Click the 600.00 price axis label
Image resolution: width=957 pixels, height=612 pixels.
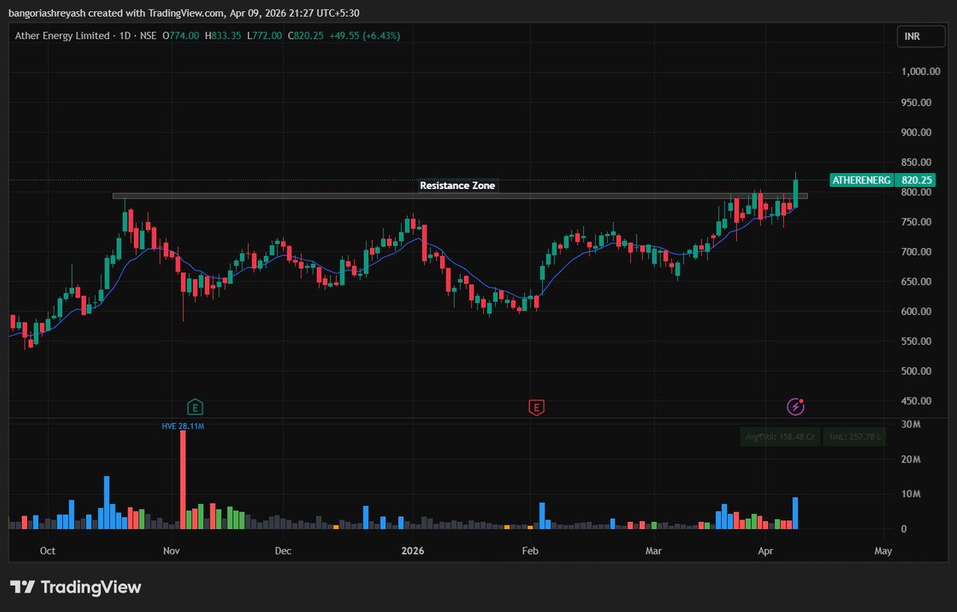(x=918, y=312)
